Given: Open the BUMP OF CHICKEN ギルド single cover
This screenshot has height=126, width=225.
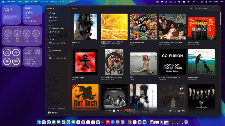Looking at the screenshot, I should 114,62.
